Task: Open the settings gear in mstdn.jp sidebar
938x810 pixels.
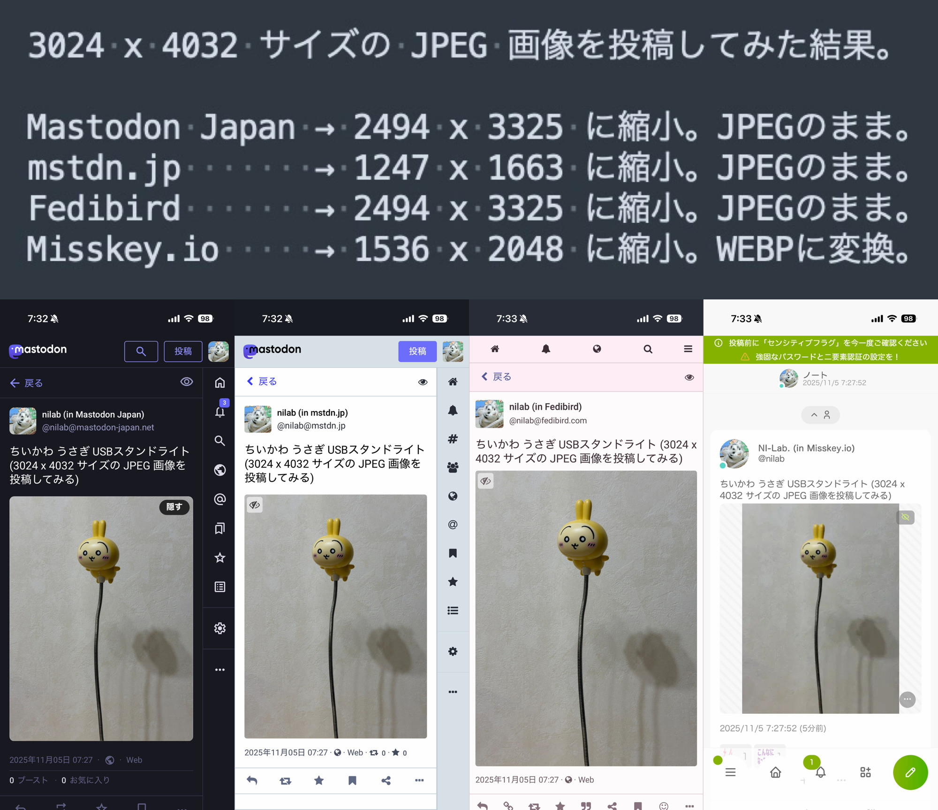Action: pyautogui.click(x=452, y=651)
